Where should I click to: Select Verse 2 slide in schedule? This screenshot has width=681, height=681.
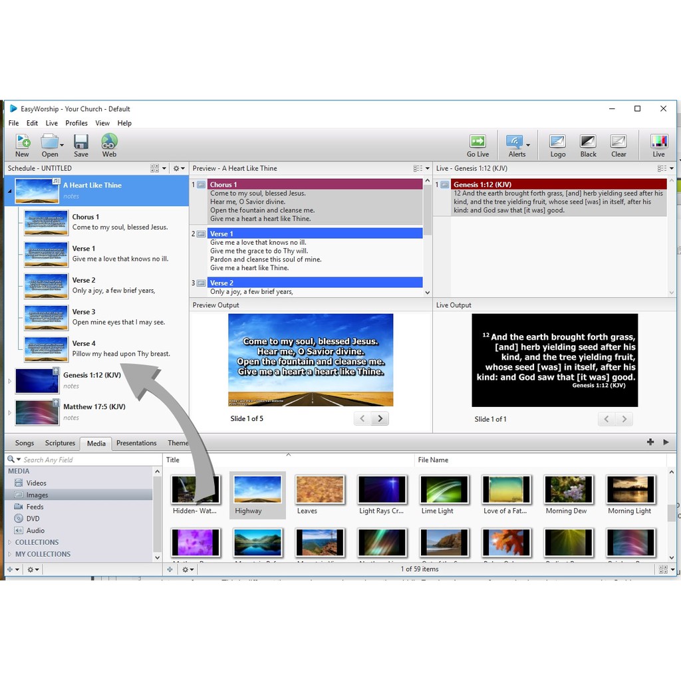tap(47, 285)
